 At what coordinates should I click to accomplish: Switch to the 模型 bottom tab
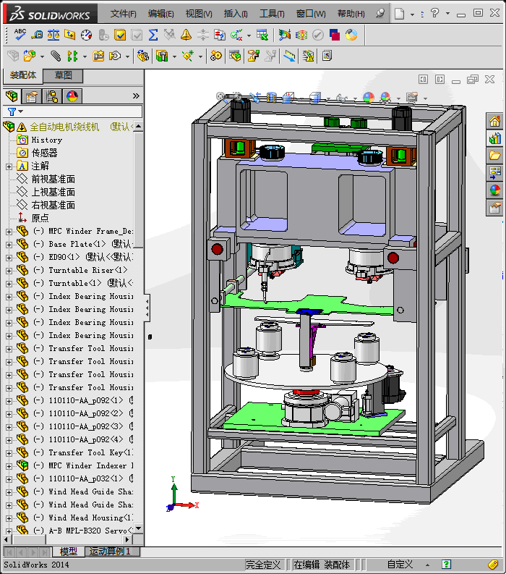(x=69, y=552)
